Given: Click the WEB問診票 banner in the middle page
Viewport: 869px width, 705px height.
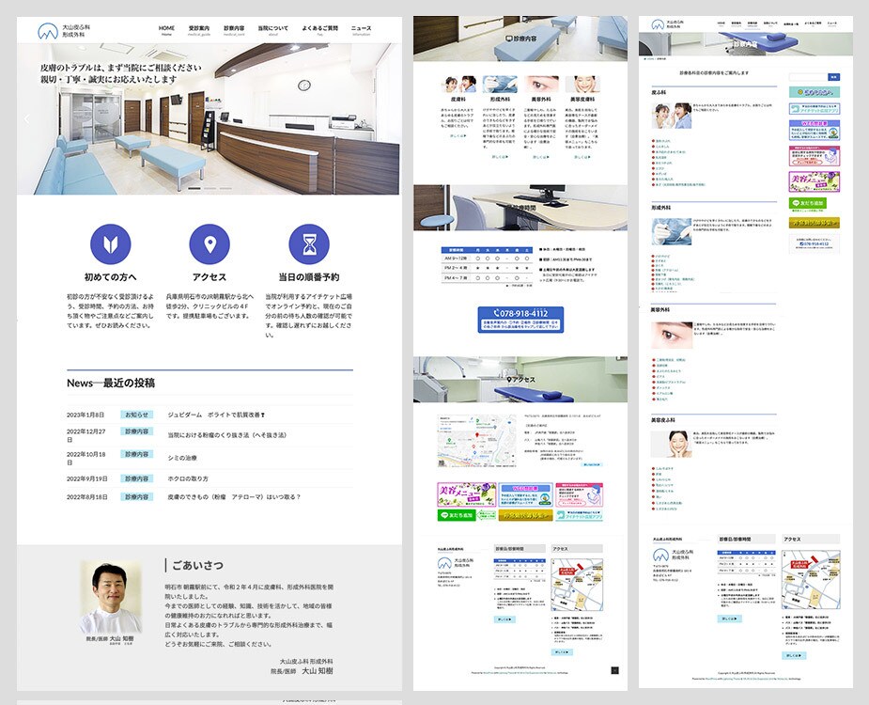Looking at the screenshot, I should pos(525,494).
